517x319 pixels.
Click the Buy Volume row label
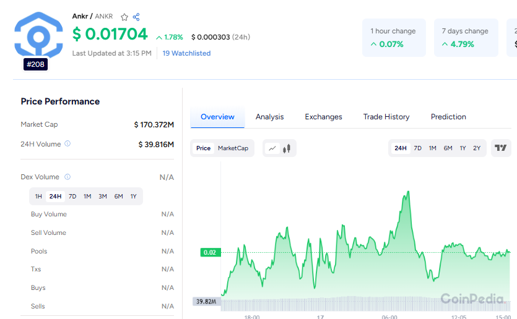click(49, 215)
